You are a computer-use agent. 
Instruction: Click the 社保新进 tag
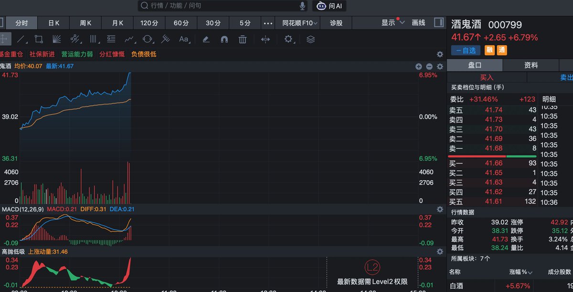pos(42,54)
